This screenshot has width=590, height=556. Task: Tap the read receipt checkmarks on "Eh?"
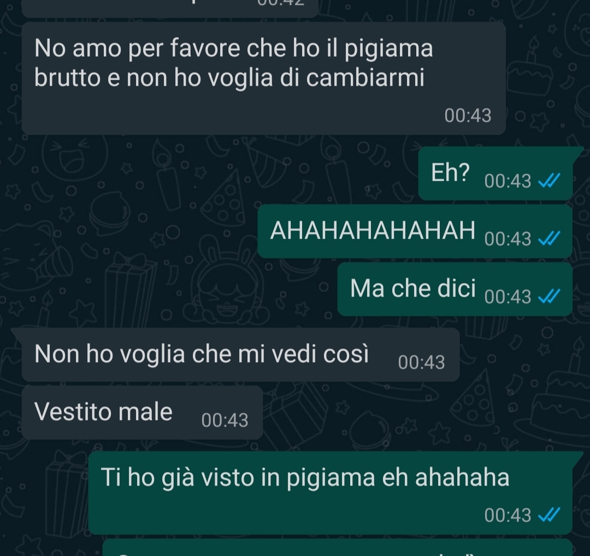pos(549,181)
